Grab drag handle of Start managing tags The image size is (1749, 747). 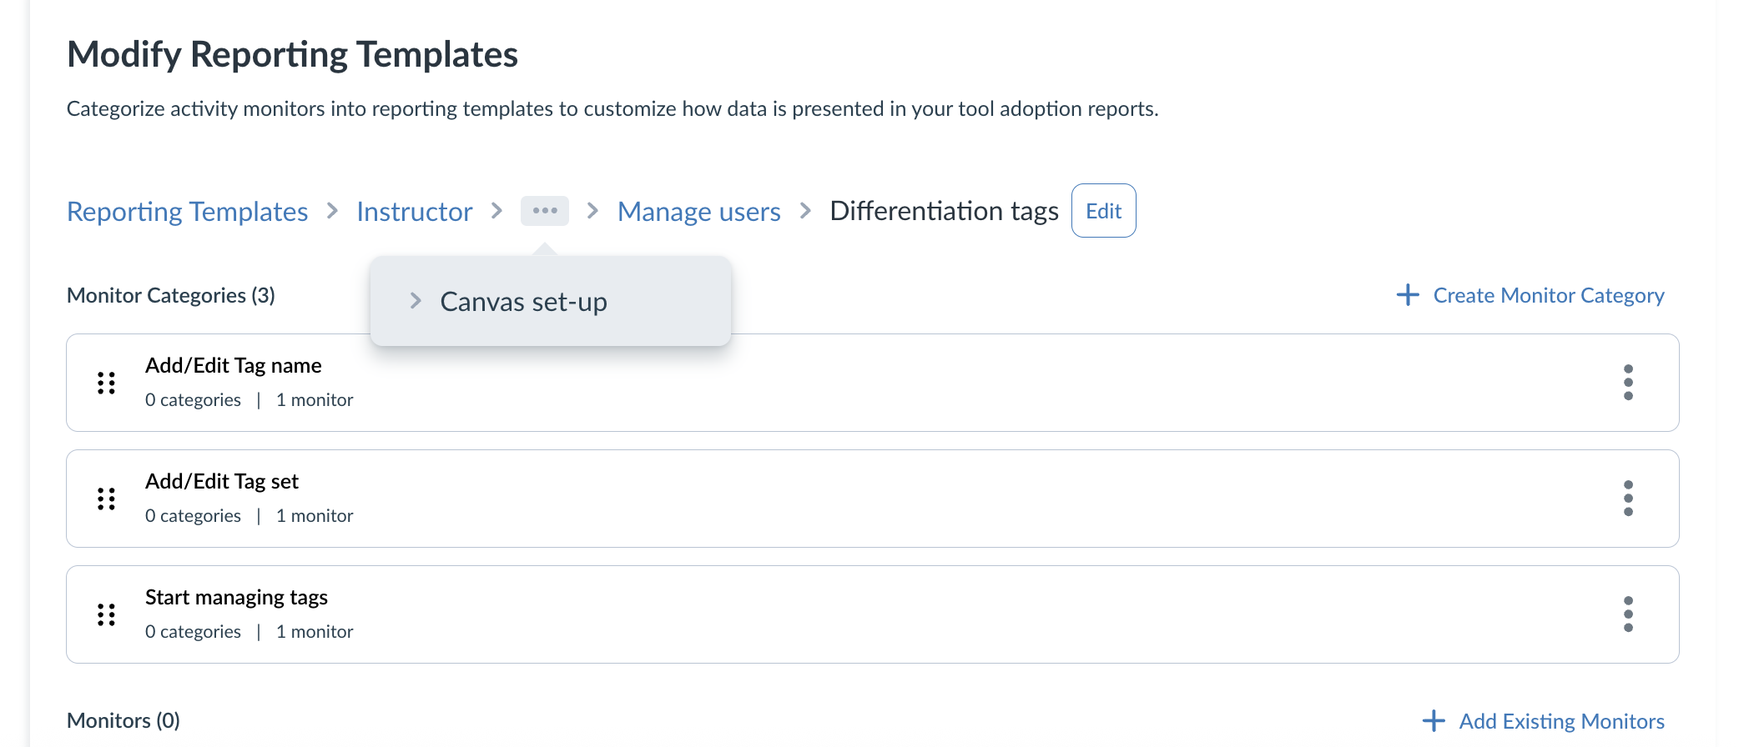[106, 614]
